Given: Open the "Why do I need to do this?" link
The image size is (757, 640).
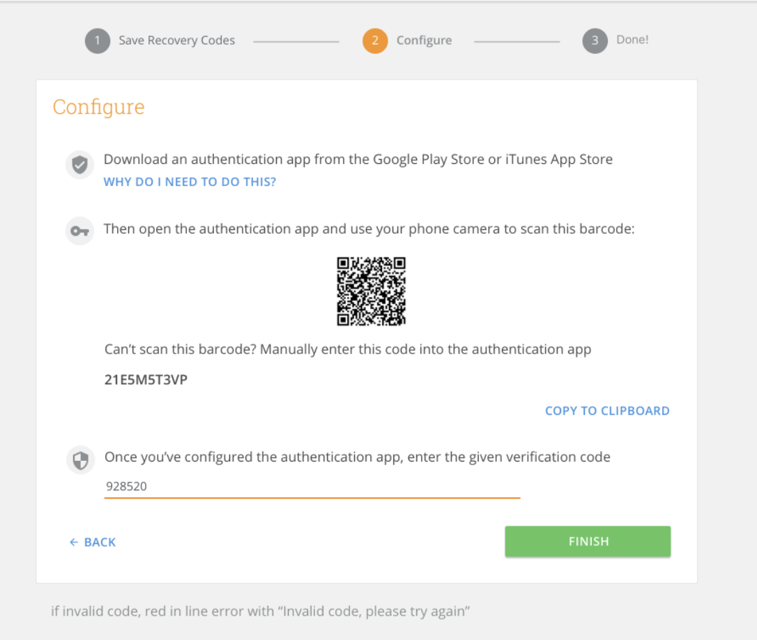Looking at the screenshot, I should coord(190,182).
